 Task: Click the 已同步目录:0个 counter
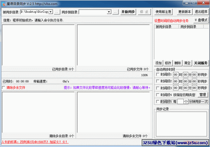click(63, 69)
